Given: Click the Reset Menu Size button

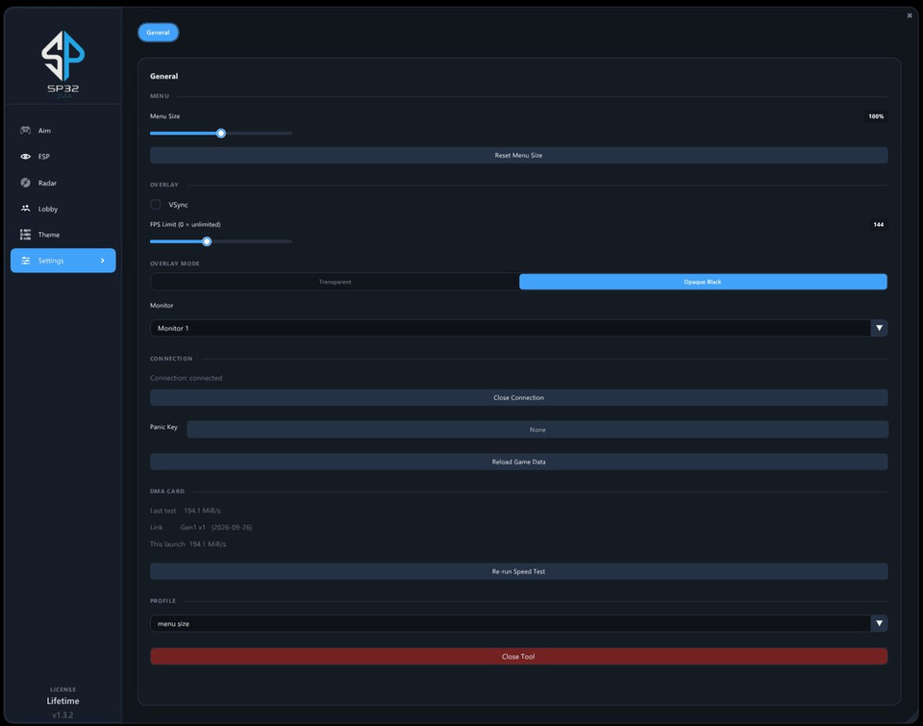Looking at the screenshot, I should tap(518, 155).
